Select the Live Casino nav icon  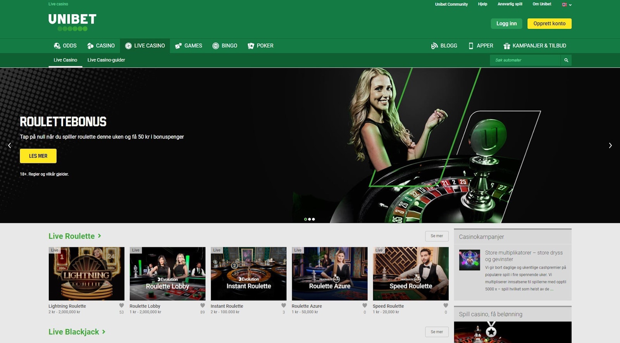(128, 46)
